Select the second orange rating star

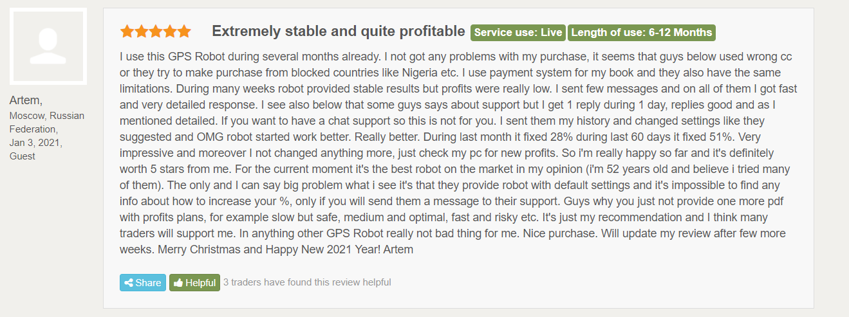pyautogui.click(x=141, y=32)
